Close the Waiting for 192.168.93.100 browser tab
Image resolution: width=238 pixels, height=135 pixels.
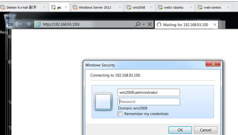(x=215, y=25)
